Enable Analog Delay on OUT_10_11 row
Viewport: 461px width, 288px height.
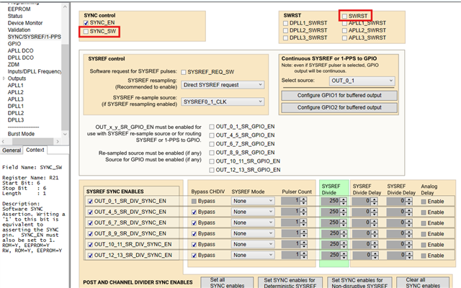[424, 245]
